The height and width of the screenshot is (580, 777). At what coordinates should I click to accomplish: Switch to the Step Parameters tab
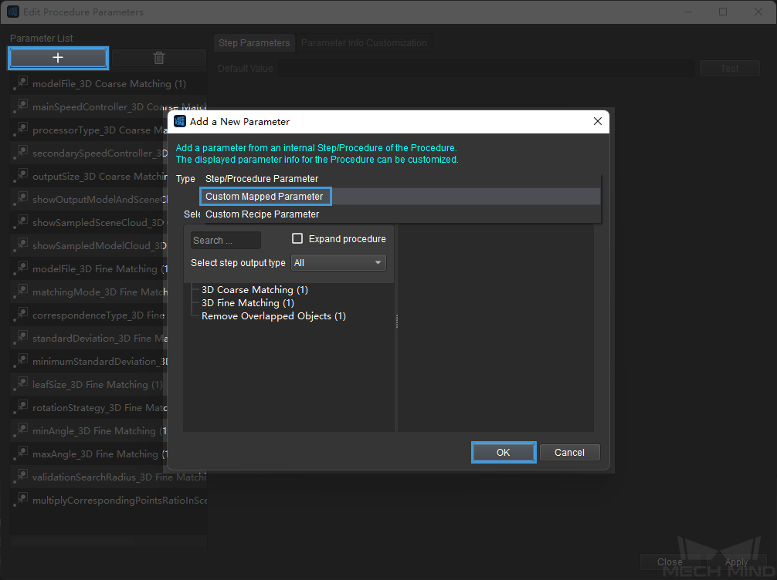pos(254,43)
